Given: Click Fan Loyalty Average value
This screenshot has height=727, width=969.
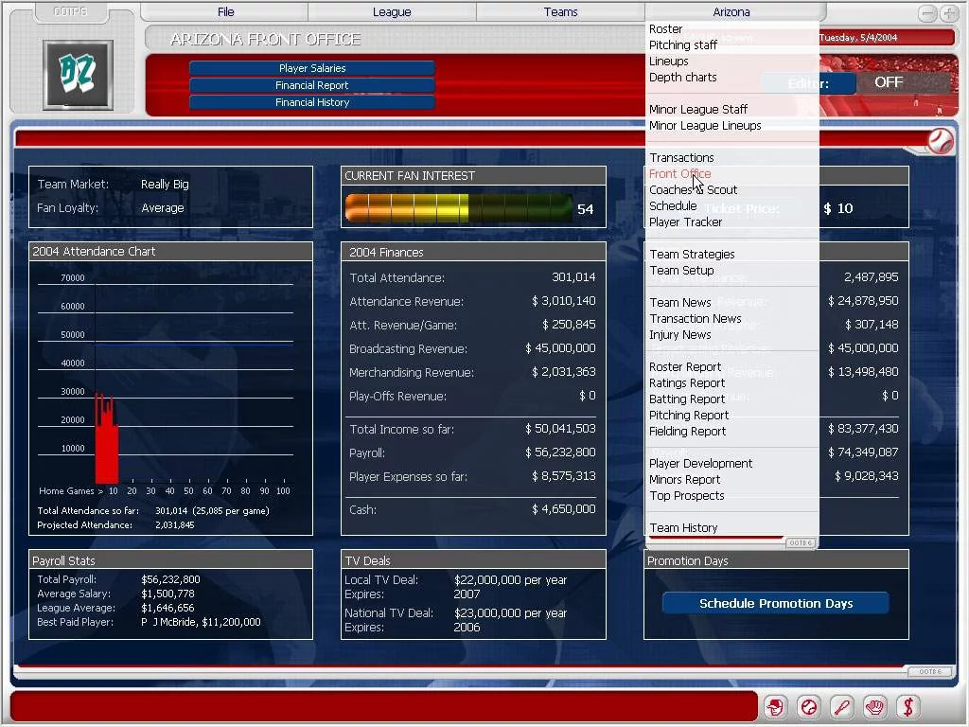Looking at the screenshot, I should (163, 207).
